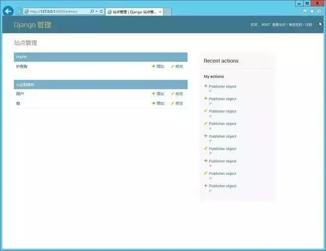Click the 站点管理 page heading
The image size is (326, 251).
25,43
